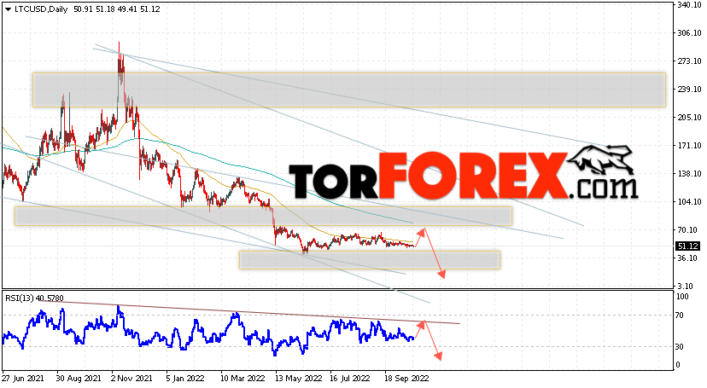
Task: Click the red upward forecast arrow on price
Action: tap(420, 238)
